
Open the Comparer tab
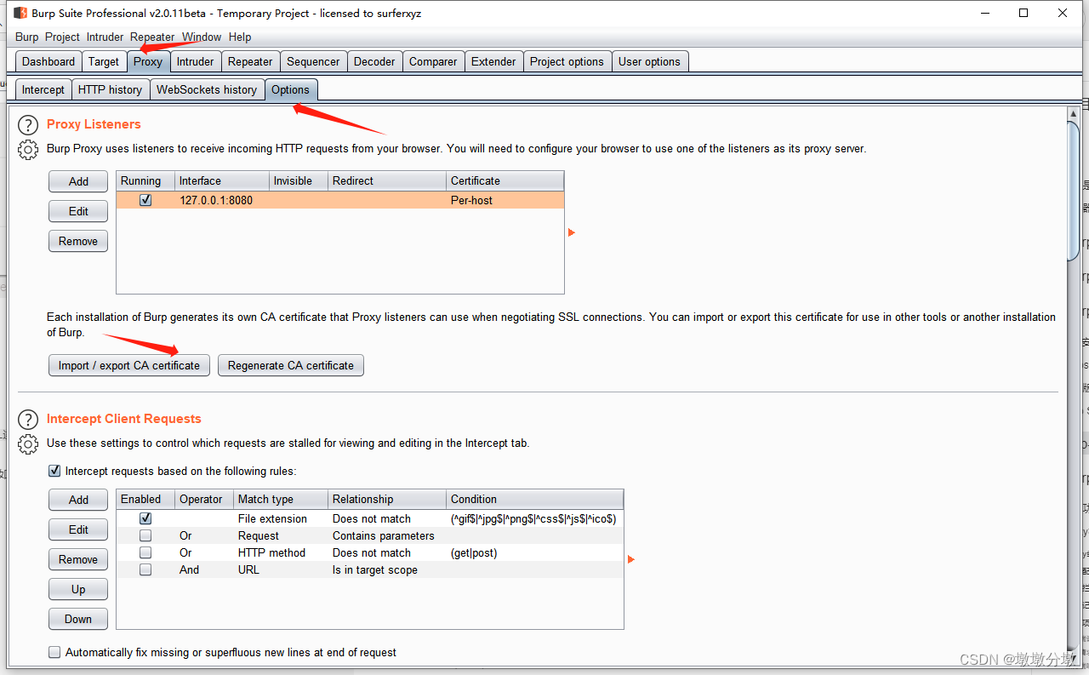[433, 61]
